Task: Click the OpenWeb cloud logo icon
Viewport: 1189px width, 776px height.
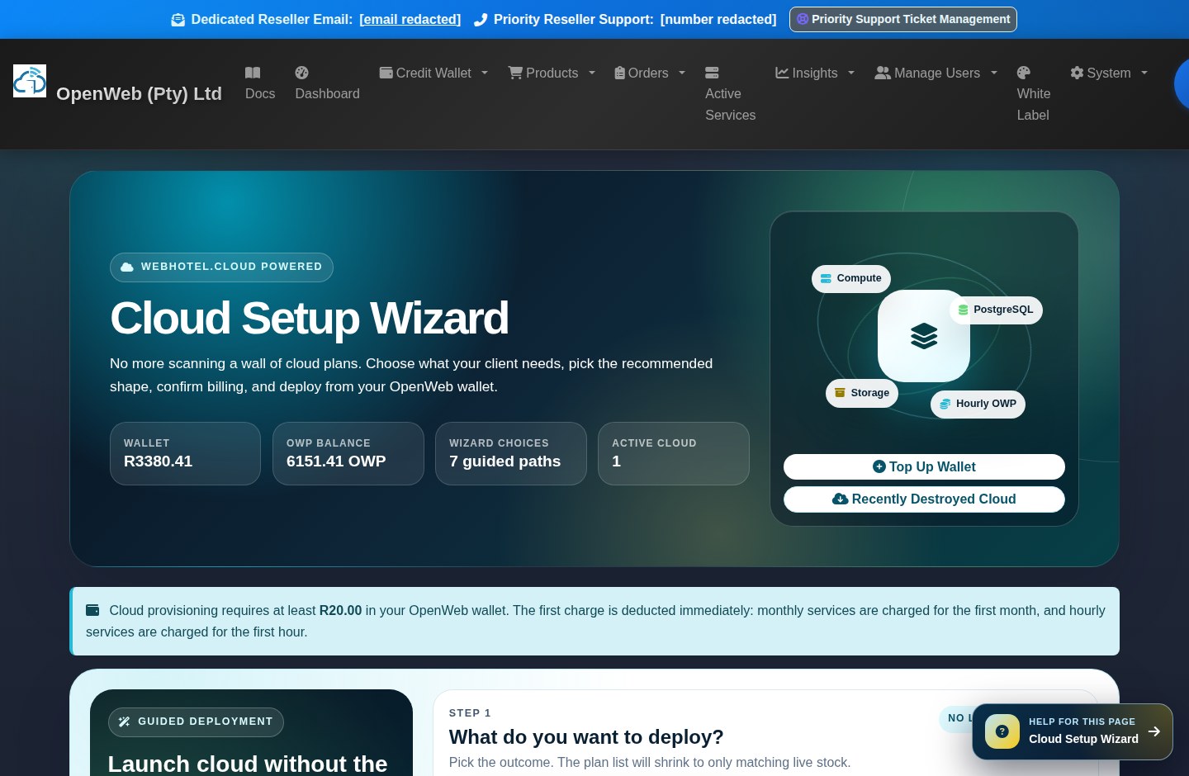Action: coord(30,81)
